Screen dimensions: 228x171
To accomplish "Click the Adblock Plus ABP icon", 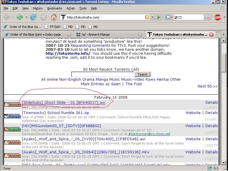I will 218,17.
